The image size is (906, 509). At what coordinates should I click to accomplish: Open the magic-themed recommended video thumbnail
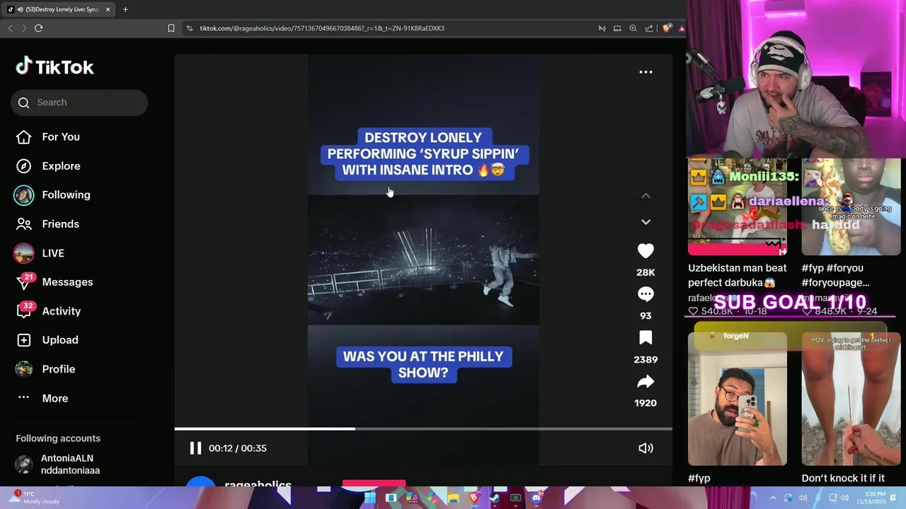pos(851,206)
